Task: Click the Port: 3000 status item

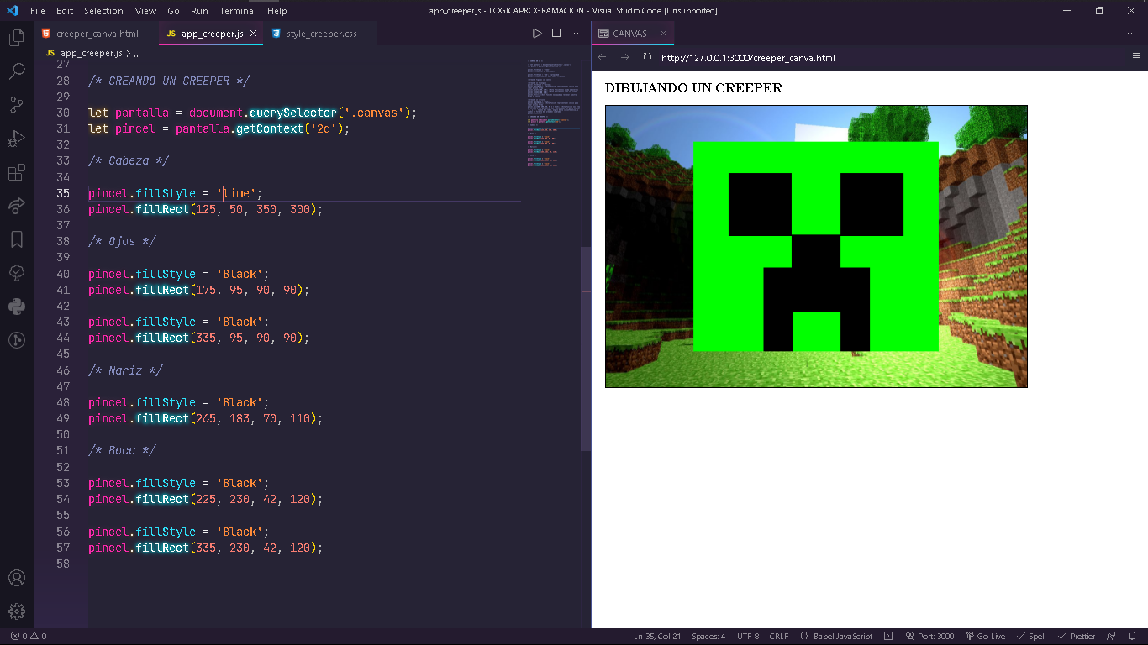Action: coord(929,637)
